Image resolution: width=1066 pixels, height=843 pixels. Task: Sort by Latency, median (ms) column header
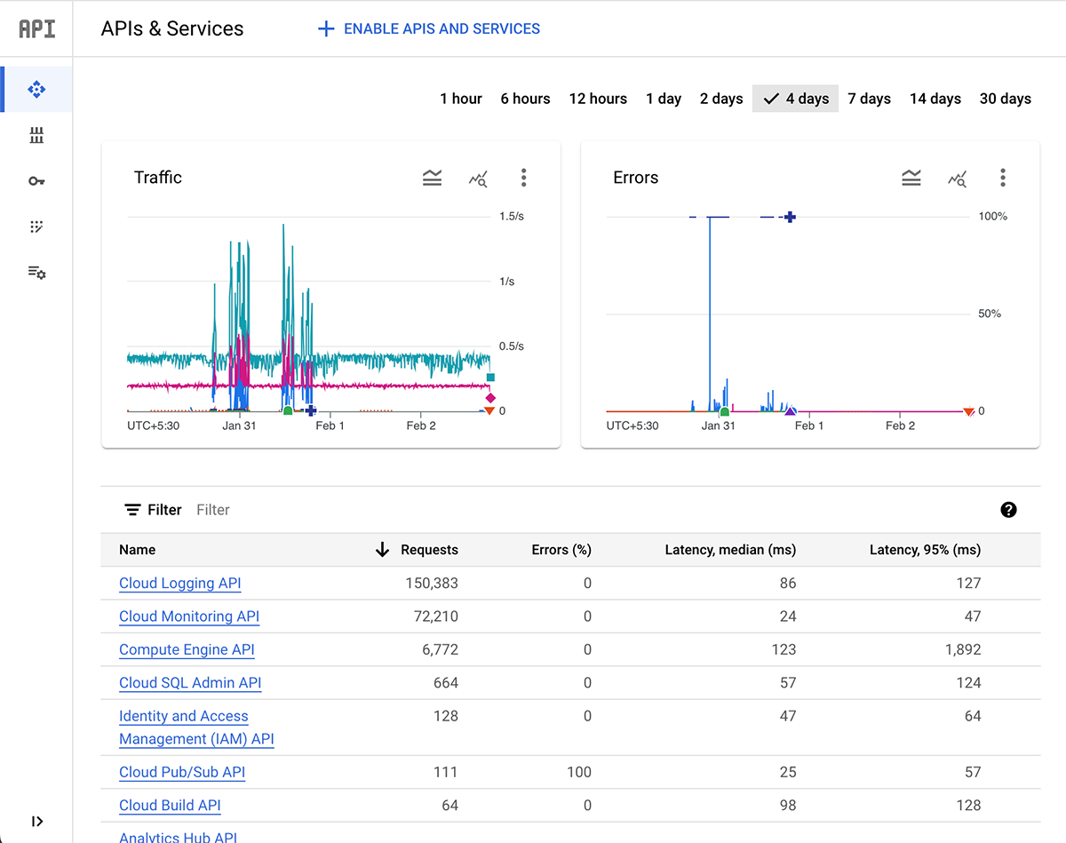click(730, 550)
